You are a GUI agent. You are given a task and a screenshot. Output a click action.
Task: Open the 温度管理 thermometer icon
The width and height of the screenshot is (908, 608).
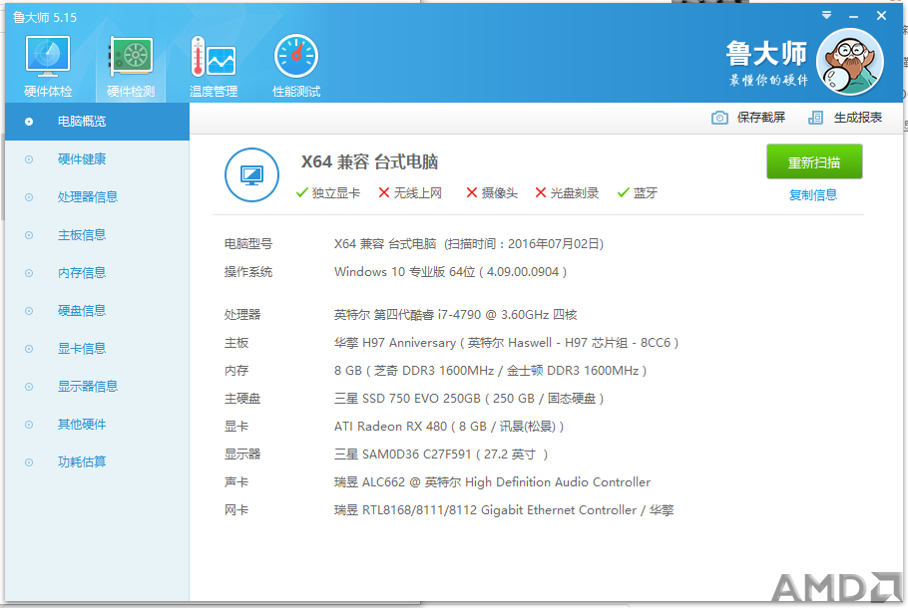214,57
